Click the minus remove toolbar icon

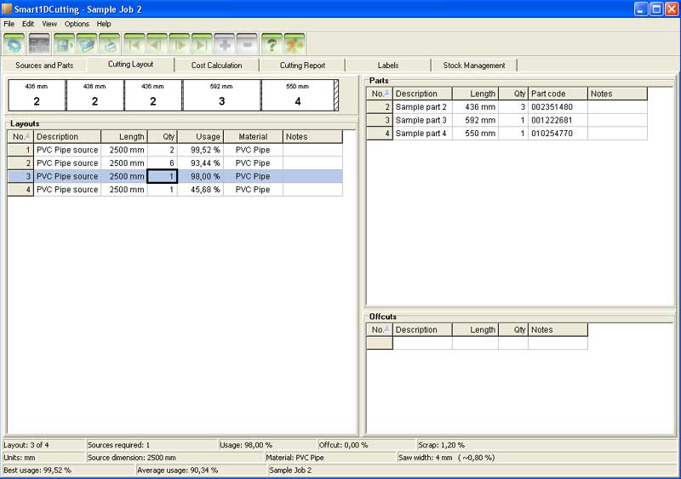pos(247,44)
